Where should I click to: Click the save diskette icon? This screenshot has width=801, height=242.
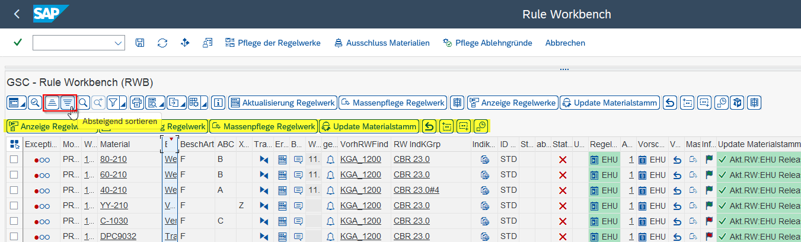coord(140,43)
